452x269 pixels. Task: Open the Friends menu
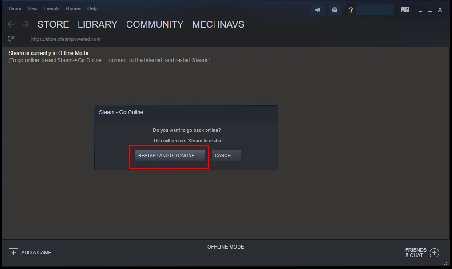pyautogui.click(x=52, y=8)
